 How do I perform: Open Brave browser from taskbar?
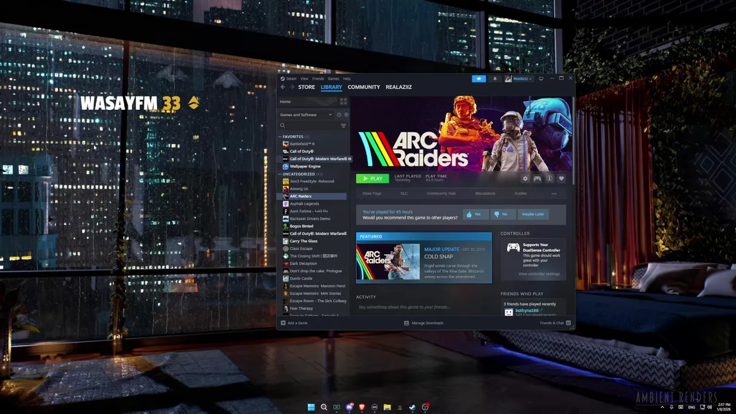362,407
